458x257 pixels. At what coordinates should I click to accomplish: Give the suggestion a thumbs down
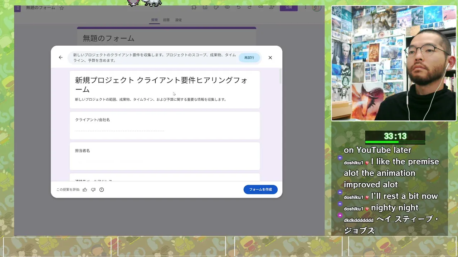tap(93, 190)
